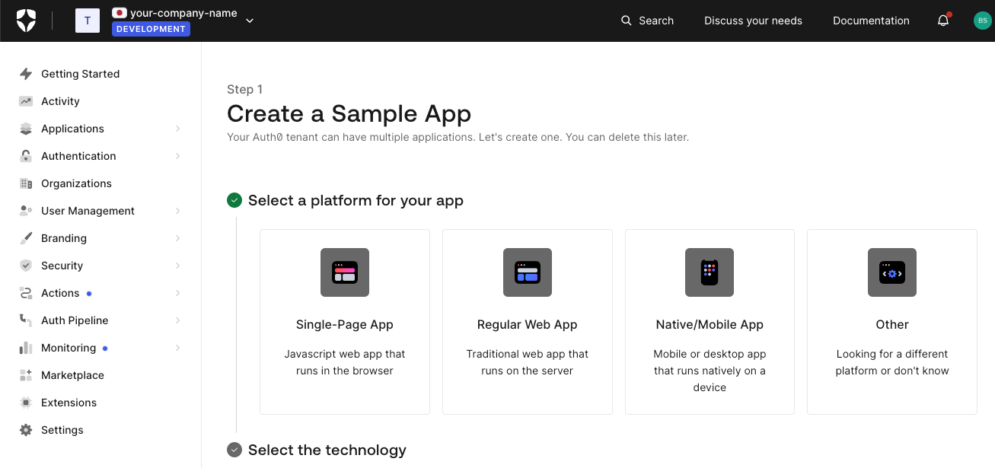995x468 pixels.
Task: Click the Extensions chip icon
Action: coord(26,403)
